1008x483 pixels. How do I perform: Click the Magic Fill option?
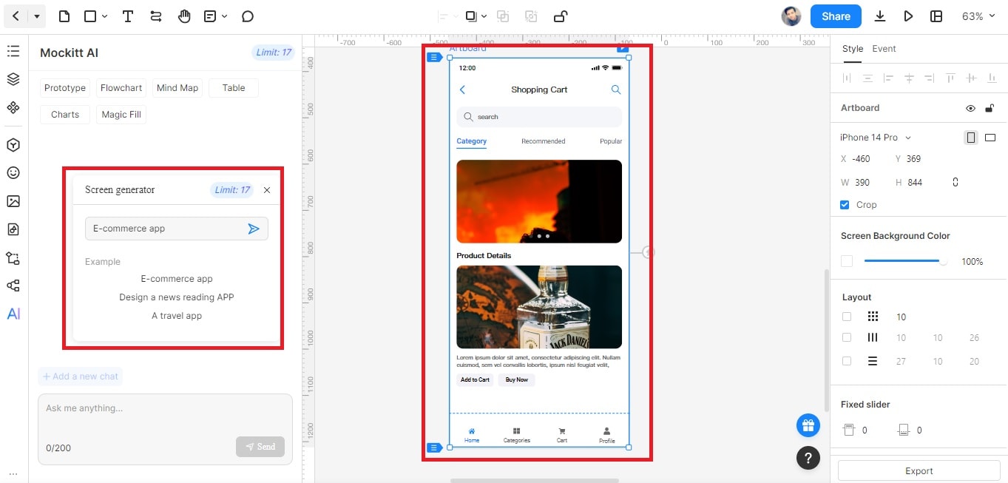point(121,115)
